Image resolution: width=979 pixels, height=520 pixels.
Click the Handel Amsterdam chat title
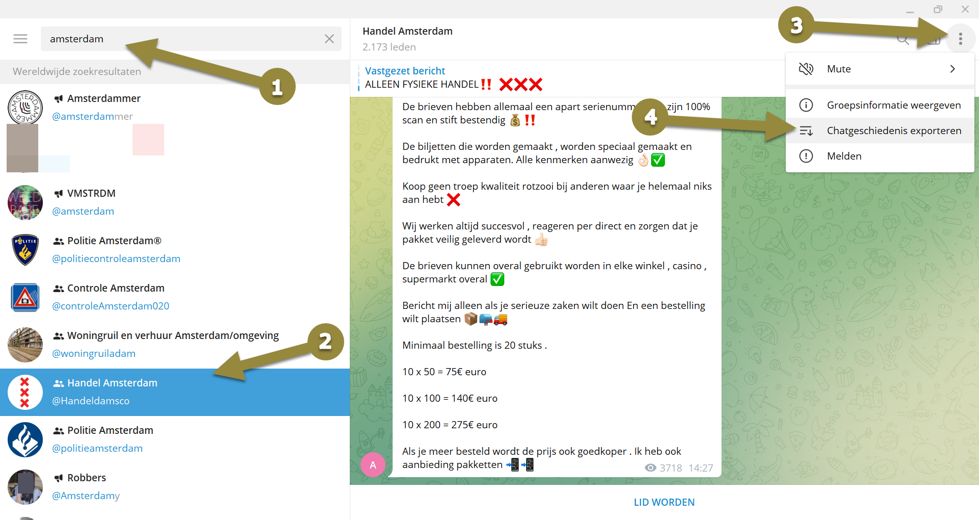[x=407, y=31]
